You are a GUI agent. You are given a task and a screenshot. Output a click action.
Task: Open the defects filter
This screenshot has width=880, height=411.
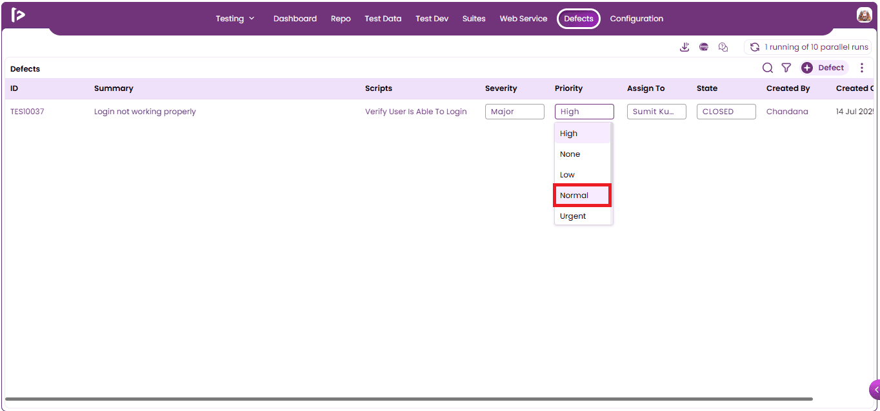786,68
